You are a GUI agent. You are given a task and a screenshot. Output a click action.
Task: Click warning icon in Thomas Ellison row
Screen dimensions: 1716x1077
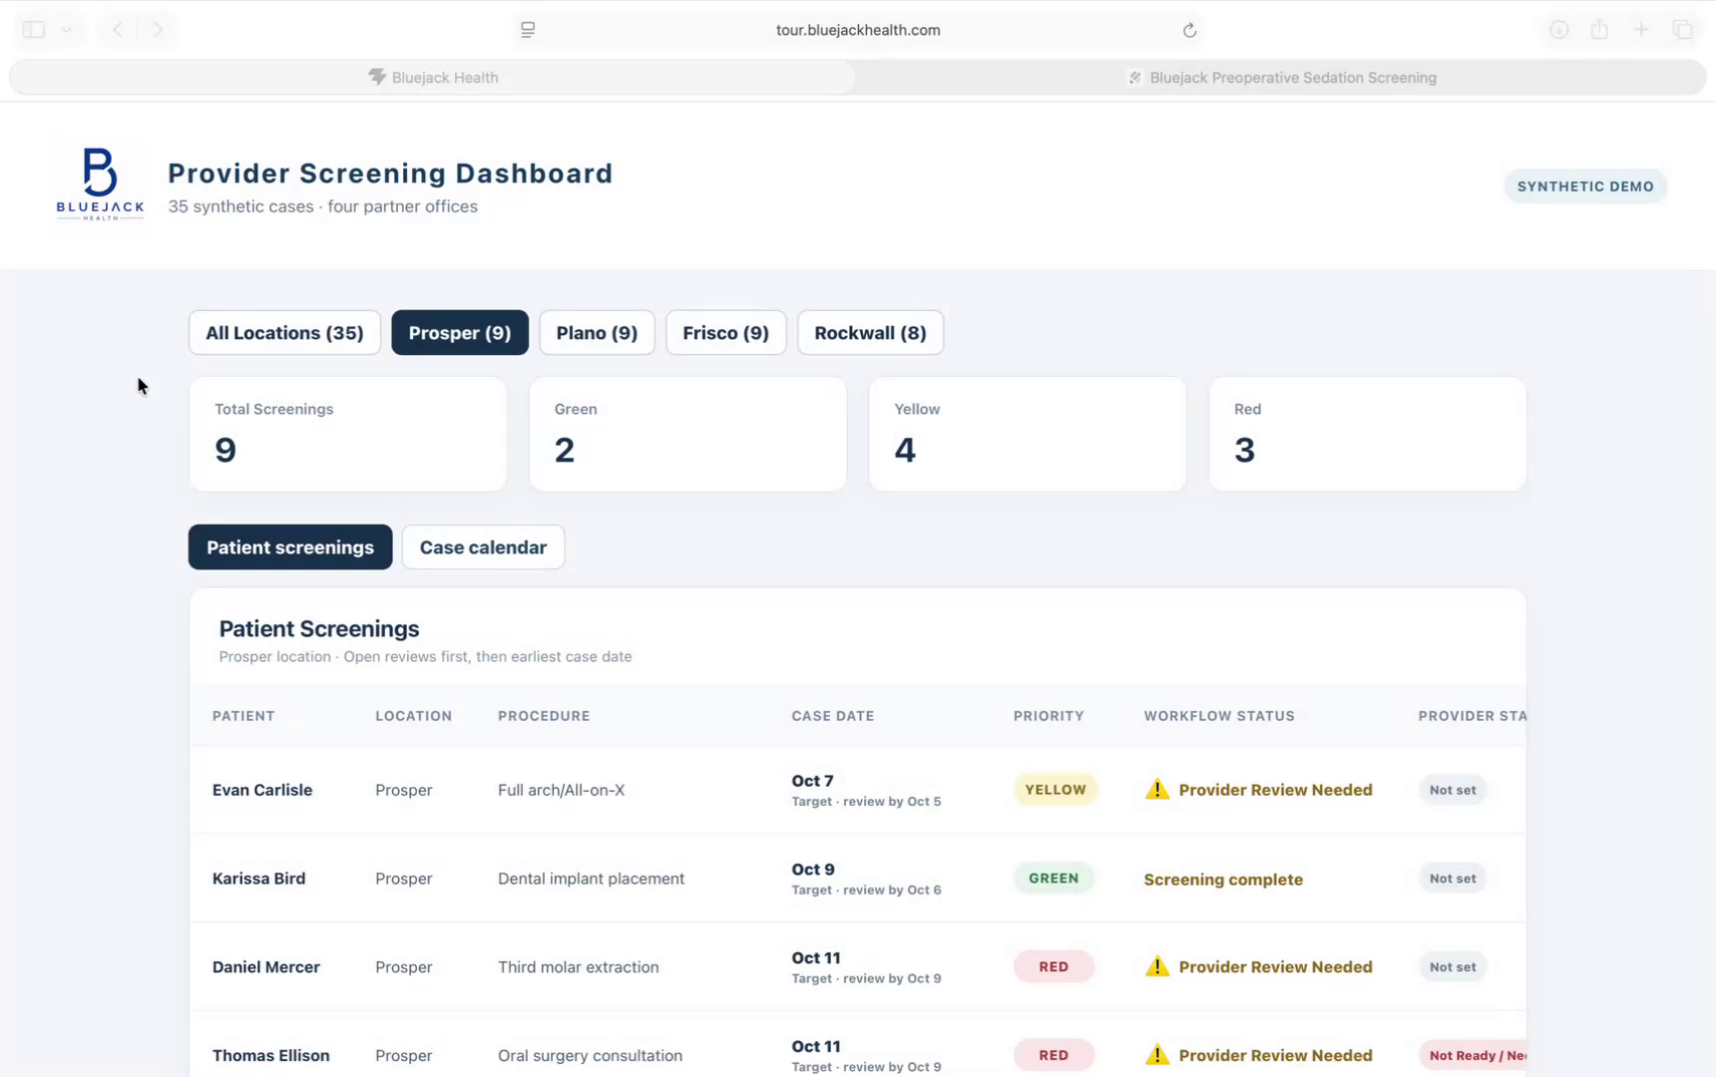click(1157, 1055)
